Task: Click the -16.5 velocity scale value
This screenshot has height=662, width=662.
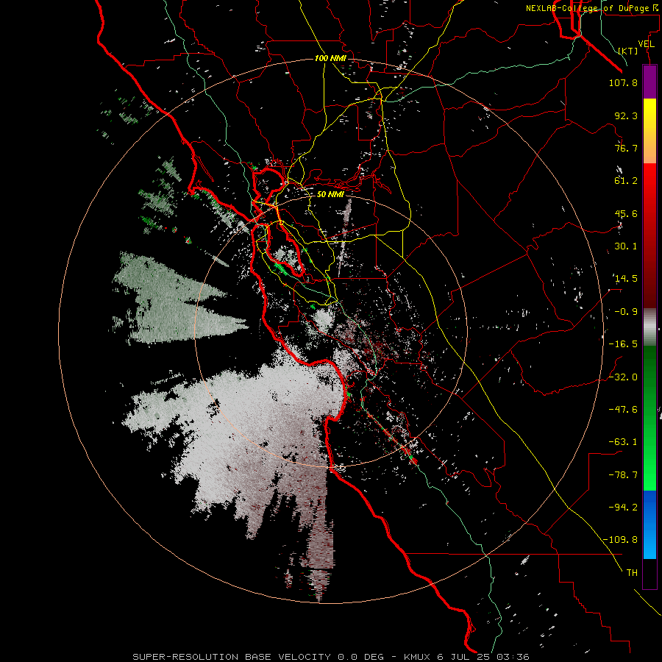Action: [x=623, y=344]
